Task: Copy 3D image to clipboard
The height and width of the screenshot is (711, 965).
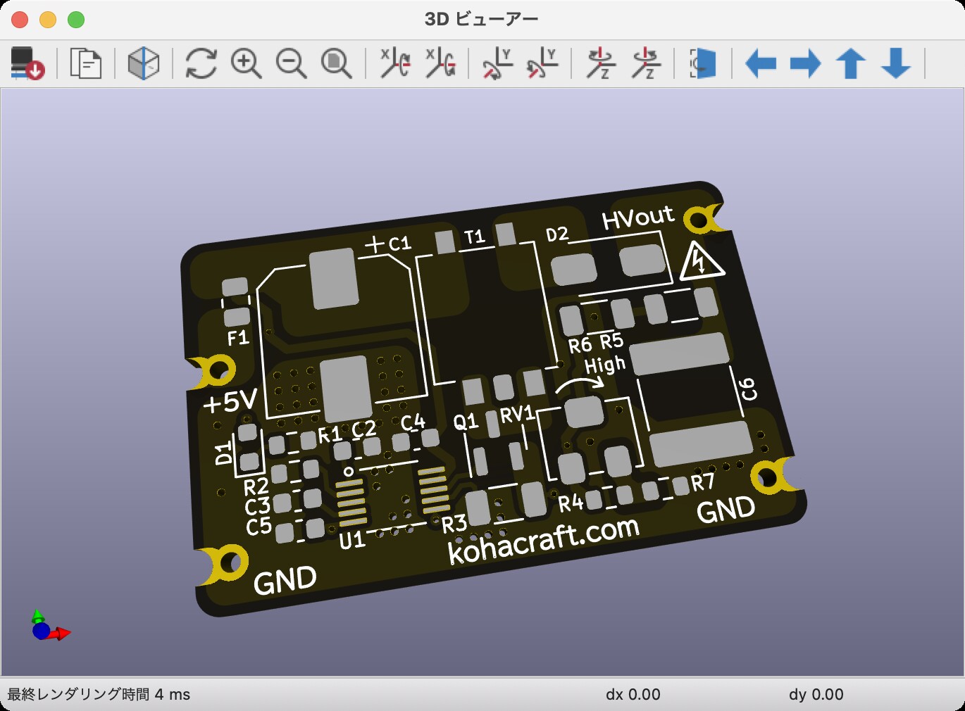Action: tap(86, 63)
